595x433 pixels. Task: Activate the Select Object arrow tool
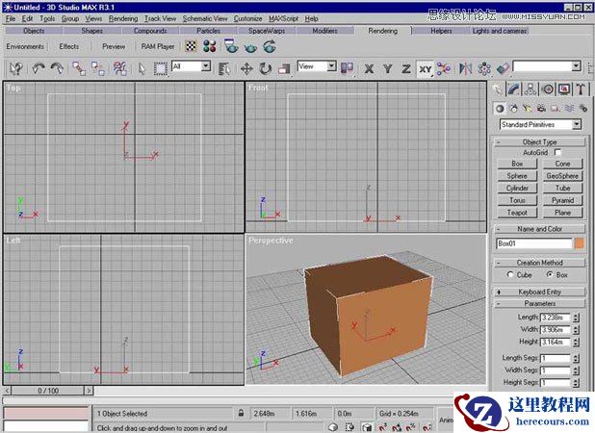[142, 69]
